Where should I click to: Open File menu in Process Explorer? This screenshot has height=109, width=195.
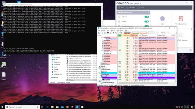click(x=99, y=31)
